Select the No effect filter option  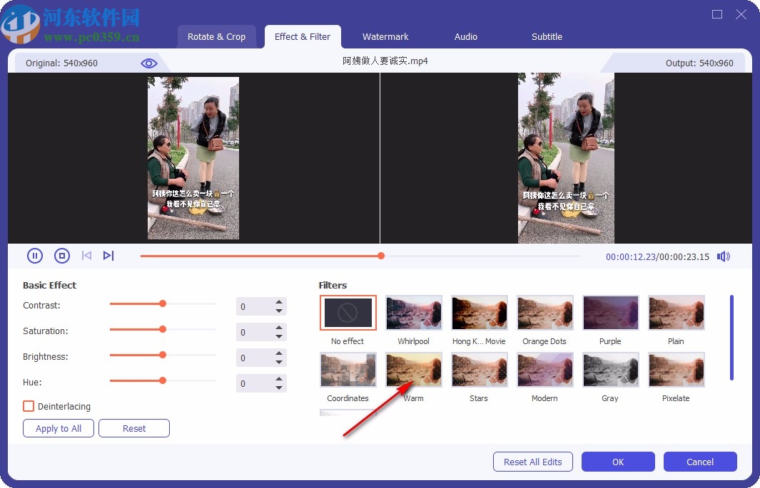(348, 312)
